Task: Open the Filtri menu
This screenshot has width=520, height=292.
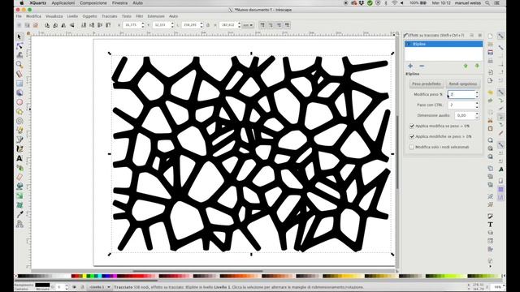Action: click(139, 16)
